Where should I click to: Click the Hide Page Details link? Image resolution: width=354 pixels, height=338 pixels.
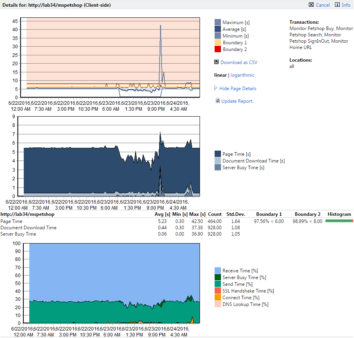(x=238, y=89)
